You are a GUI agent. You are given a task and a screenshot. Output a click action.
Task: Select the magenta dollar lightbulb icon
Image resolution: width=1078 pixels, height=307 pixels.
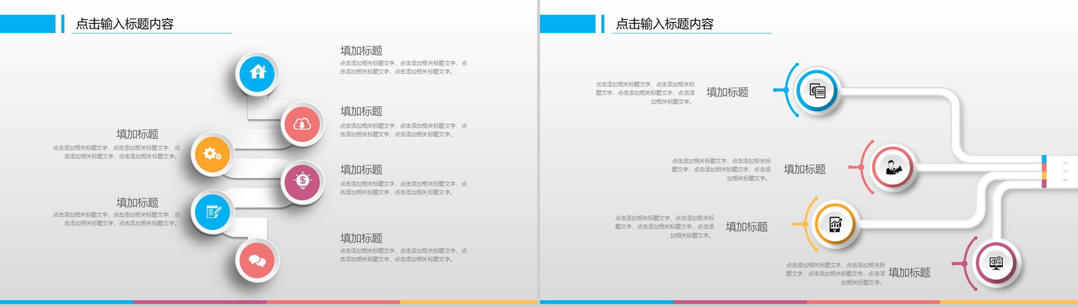302,182
